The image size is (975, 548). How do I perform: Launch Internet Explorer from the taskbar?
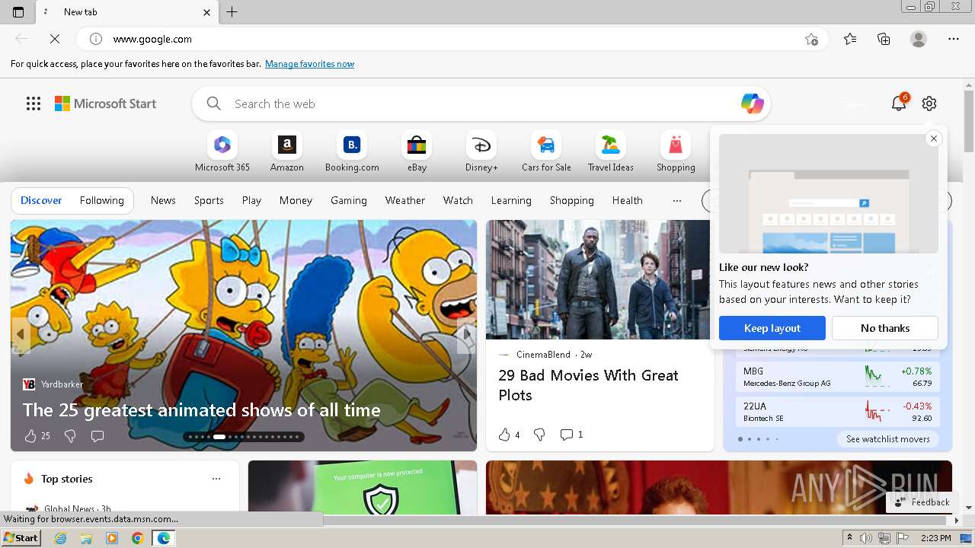(x=61, y=538)
